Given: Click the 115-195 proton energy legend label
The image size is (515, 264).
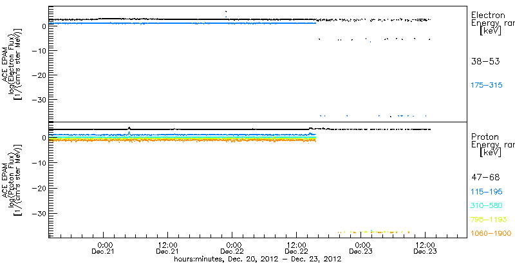Looking at the screenshot, I should point(487,192).
